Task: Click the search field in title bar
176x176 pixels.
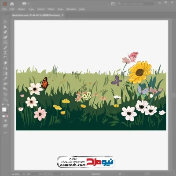Action: (x=136, y=4)
